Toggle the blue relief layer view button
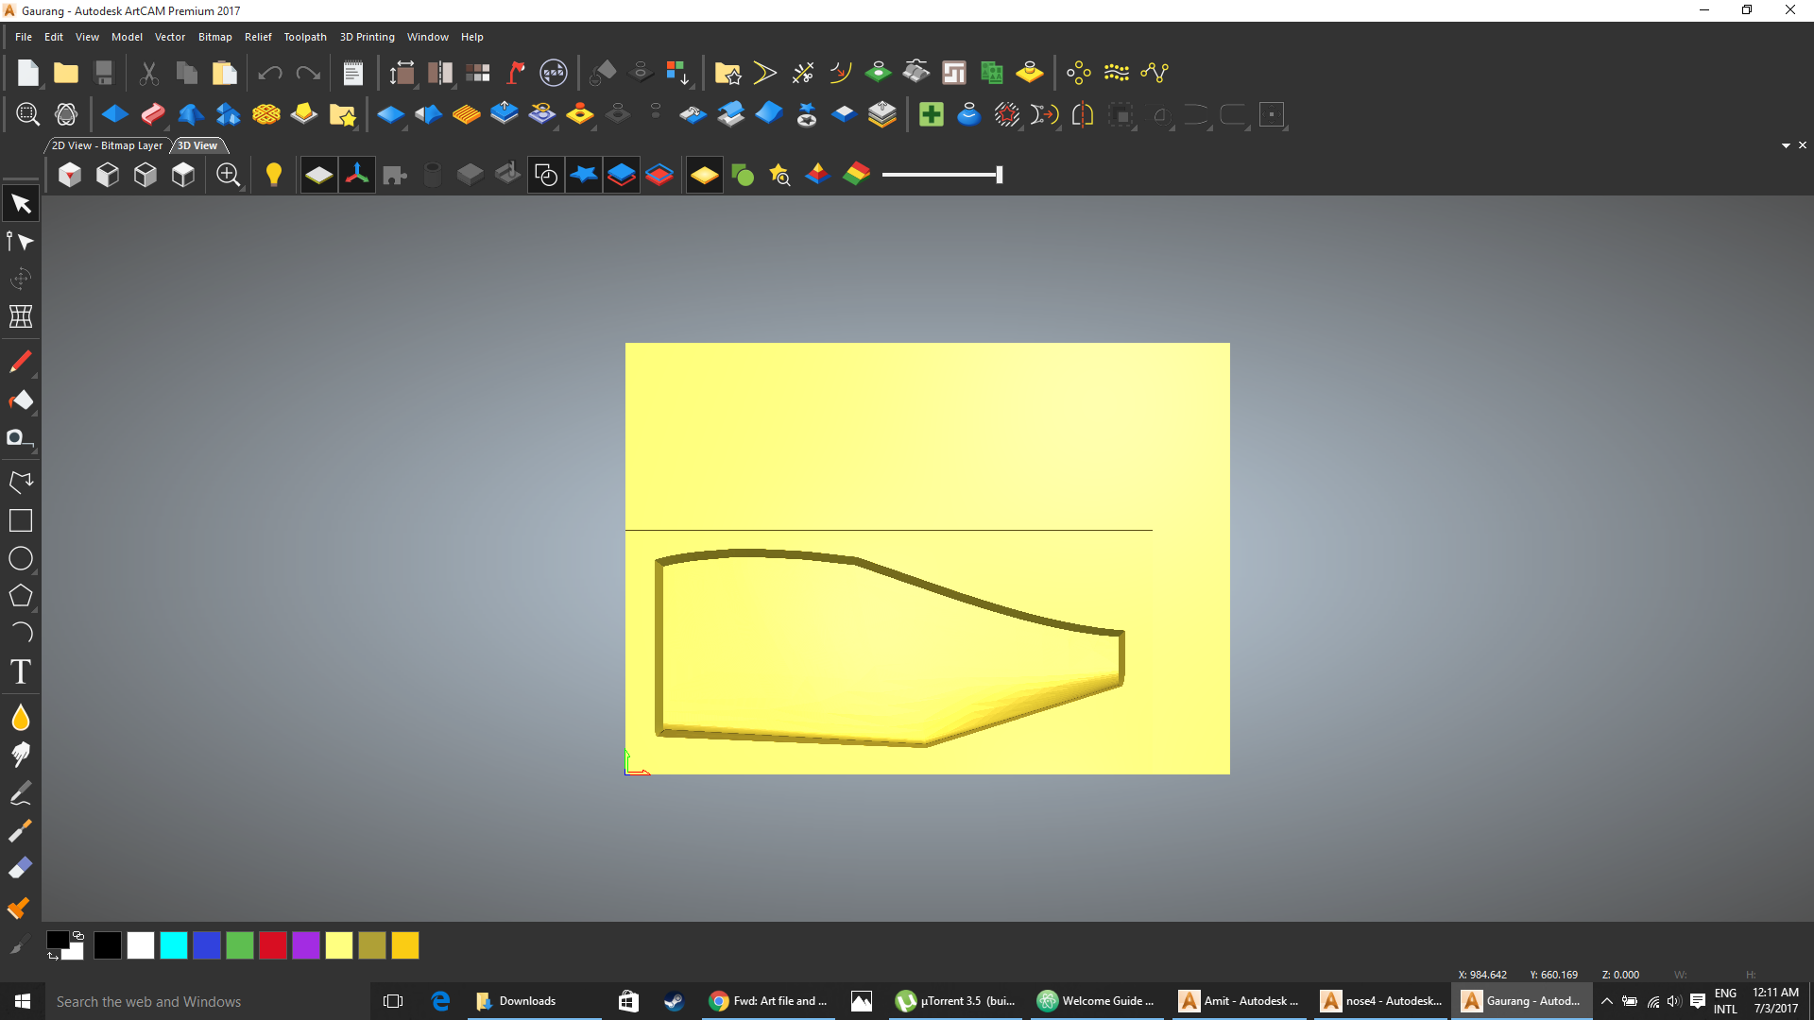The image size is (1814, 1020). (x=622, y=175)
